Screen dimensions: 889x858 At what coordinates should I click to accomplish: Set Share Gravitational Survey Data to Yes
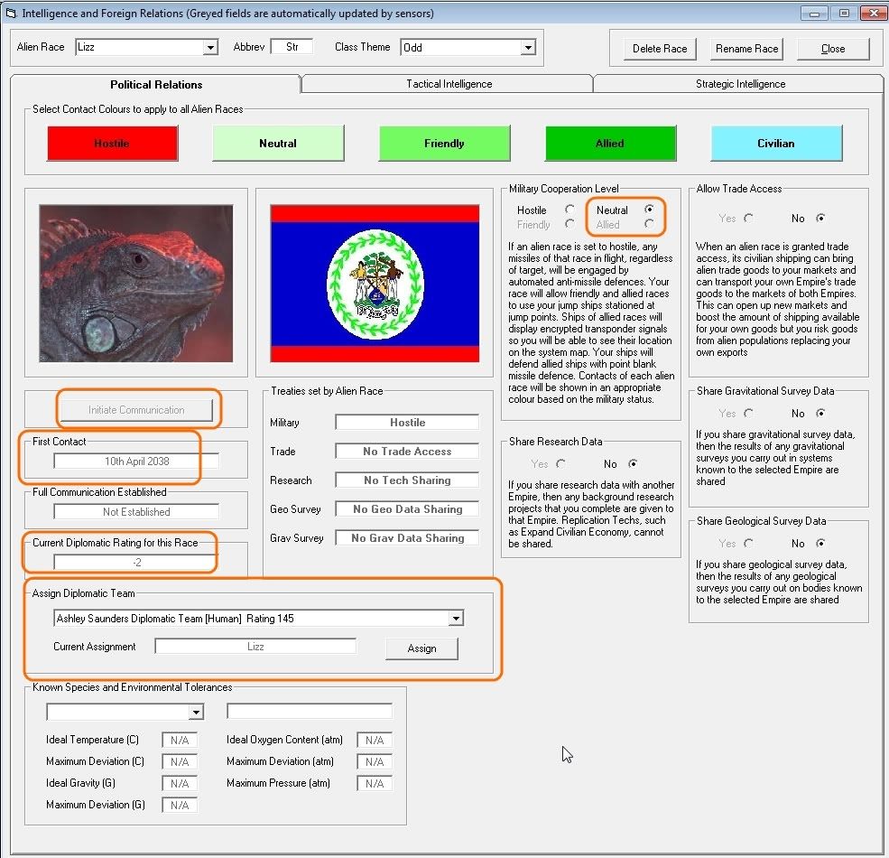tap(748, 413)
